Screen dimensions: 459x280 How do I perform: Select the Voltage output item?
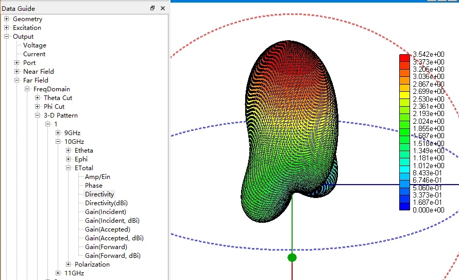(35, 45)
